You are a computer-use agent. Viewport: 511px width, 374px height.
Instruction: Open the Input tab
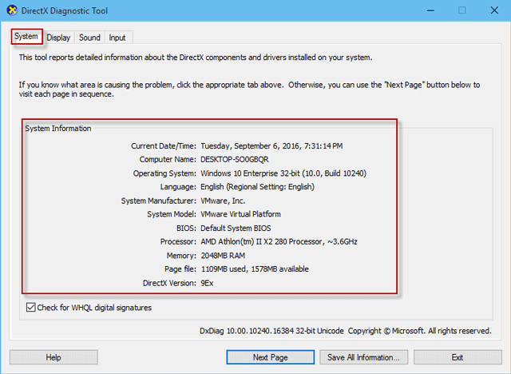tap(117, 38)
